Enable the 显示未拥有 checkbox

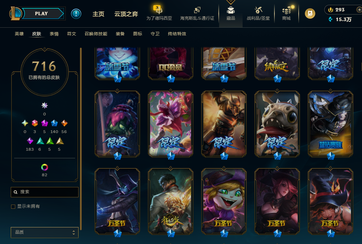[x=13, y=206]
